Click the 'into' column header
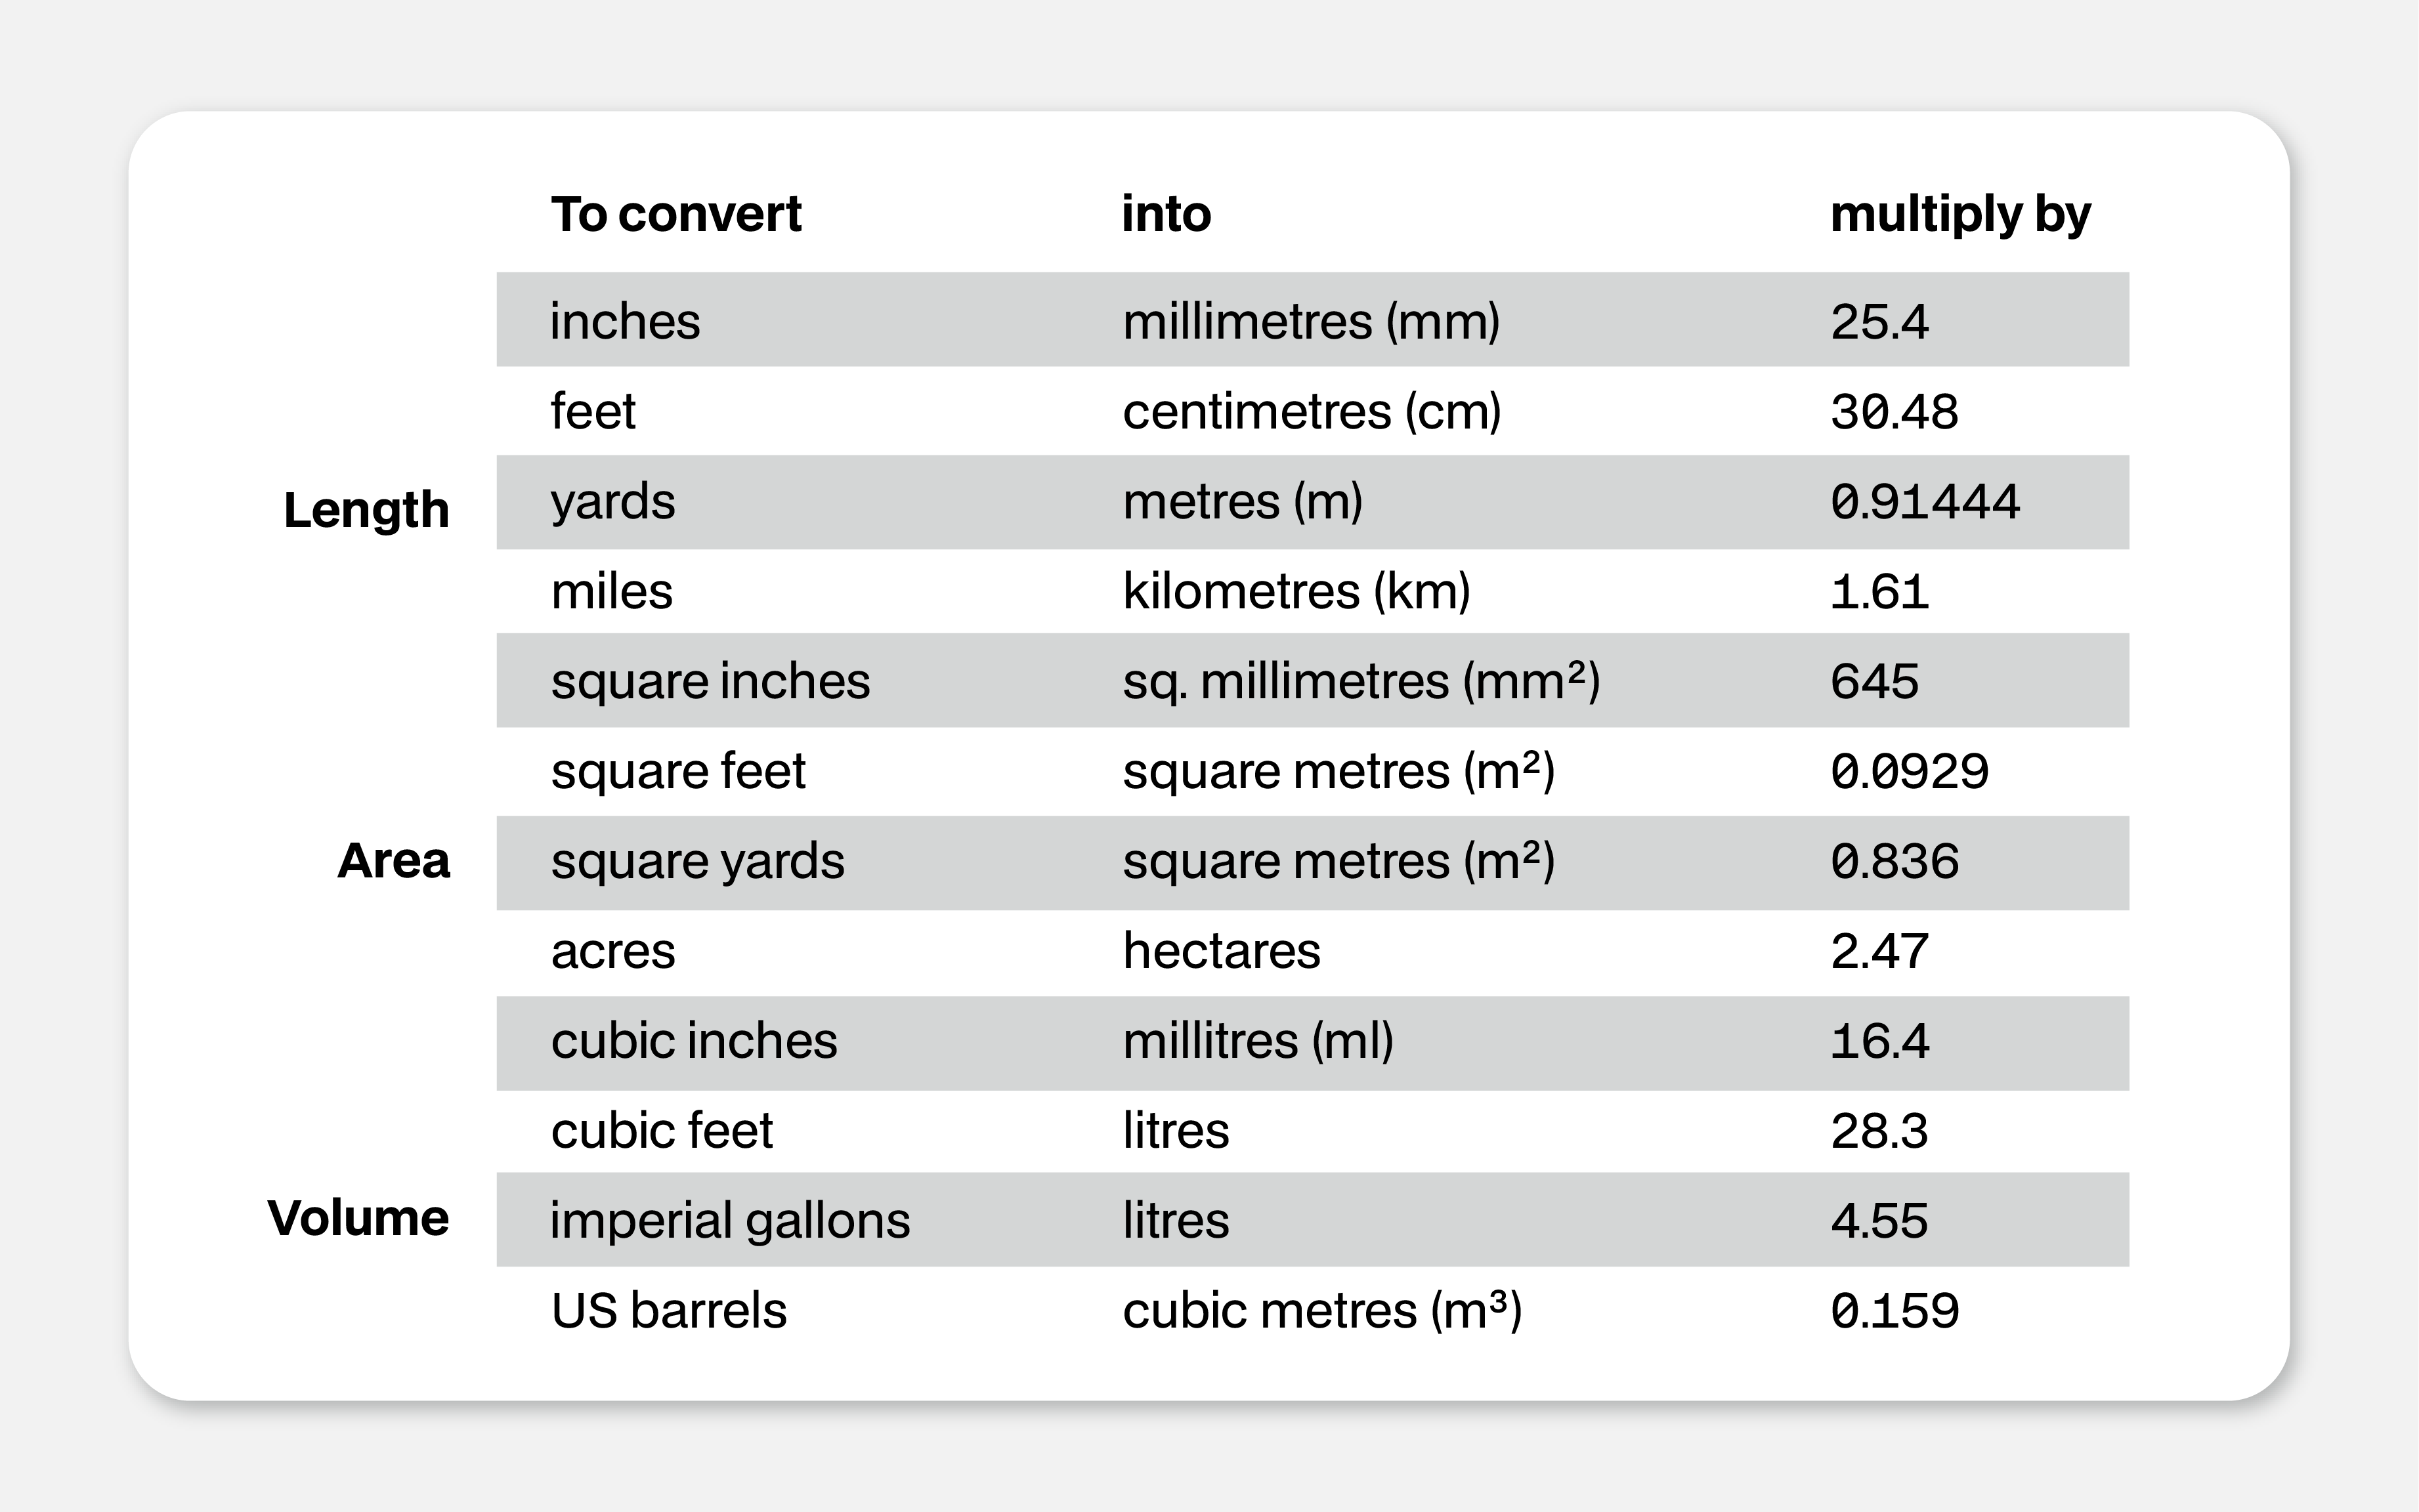 (1166, 214)
